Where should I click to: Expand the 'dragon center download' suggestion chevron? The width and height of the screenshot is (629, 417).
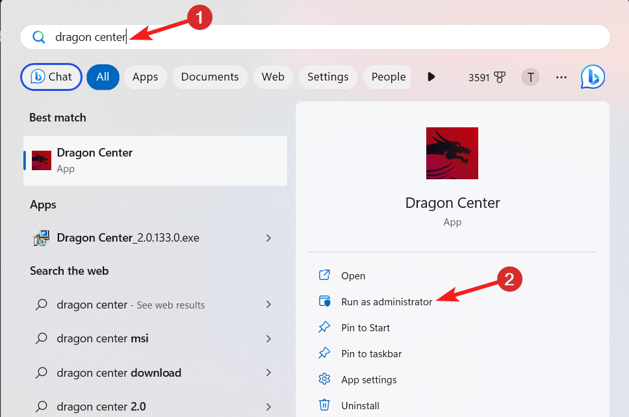pyautogui.click(x=269, y=372)
